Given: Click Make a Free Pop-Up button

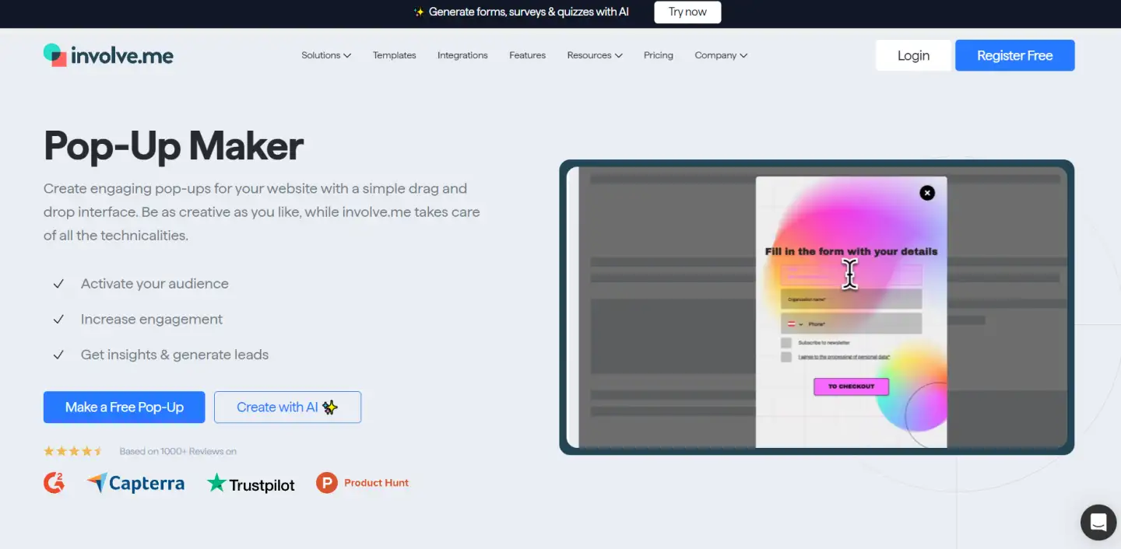Looking at the screenshot, I should 124,407.
